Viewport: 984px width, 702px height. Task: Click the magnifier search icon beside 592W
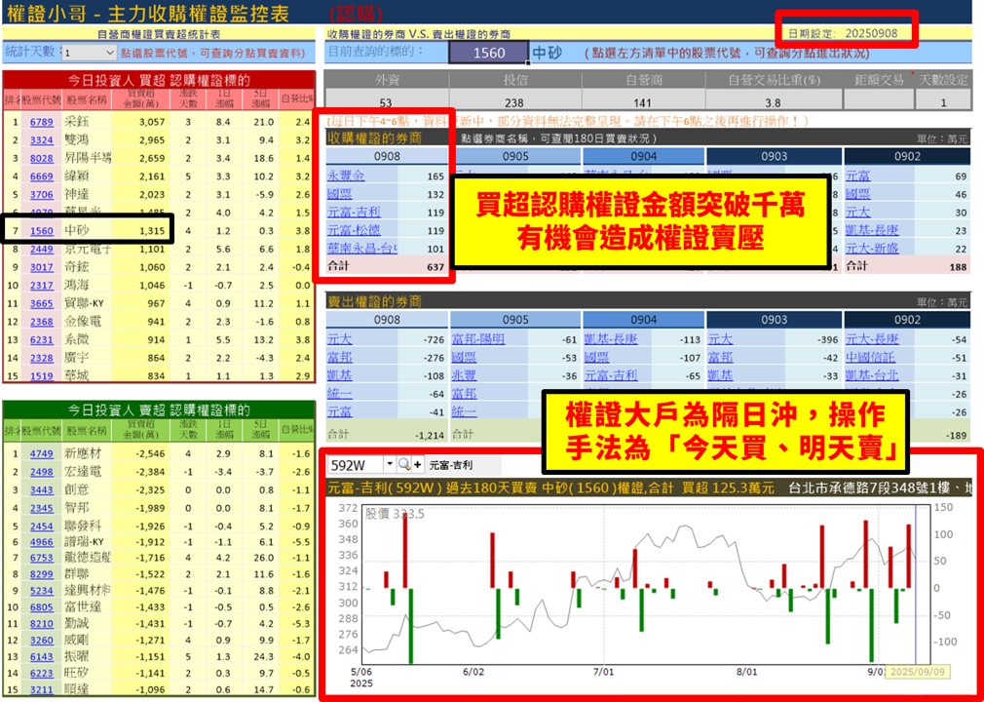404,465
